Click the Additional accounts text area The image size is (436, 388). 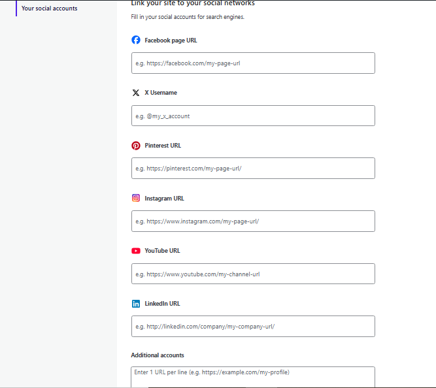253,377
